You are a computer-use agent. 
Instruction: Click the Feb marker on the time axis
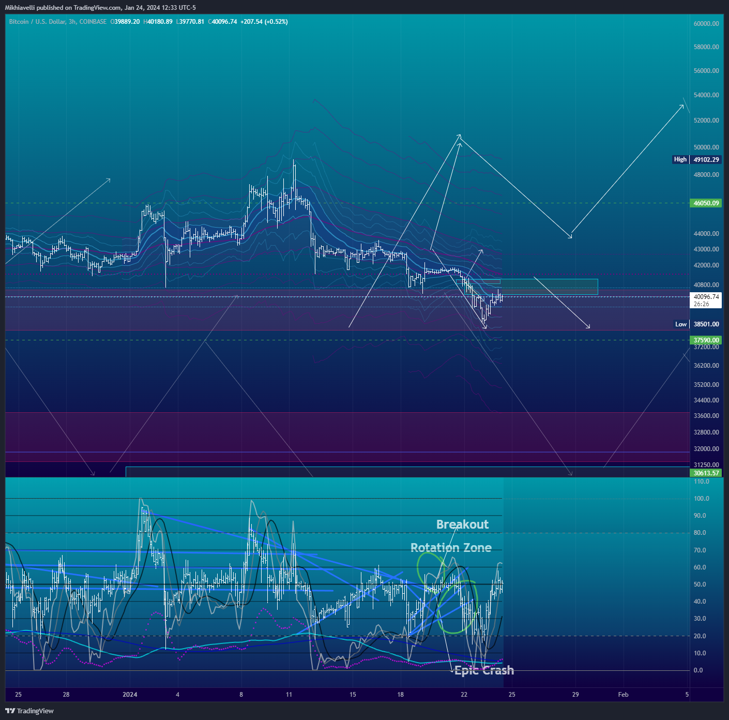point(624,695)
